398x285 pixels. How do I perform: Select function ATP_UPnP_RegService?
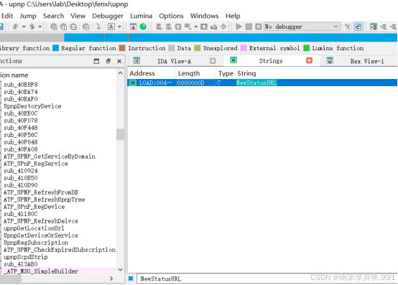click(36, 164)
